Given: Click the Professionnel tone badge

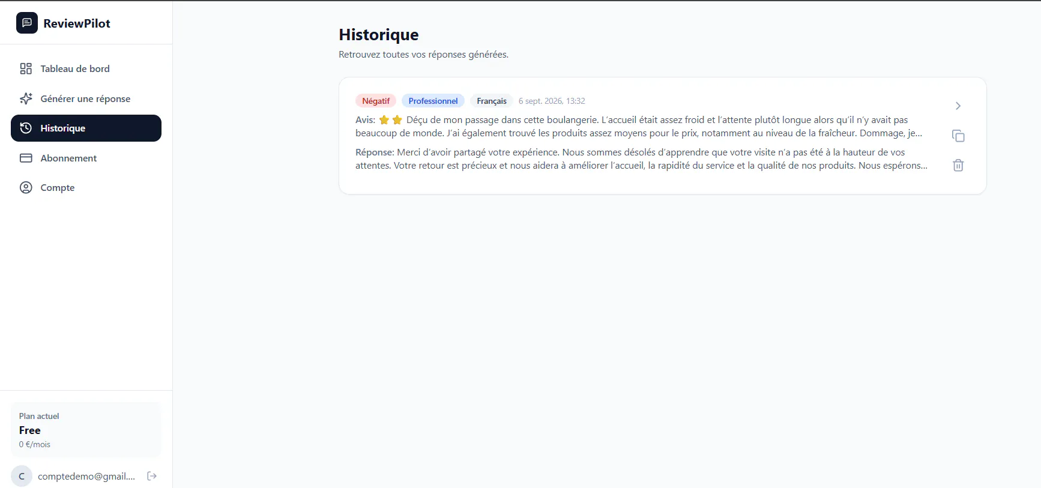Looking at the screenshot, I should click(433, 101).
